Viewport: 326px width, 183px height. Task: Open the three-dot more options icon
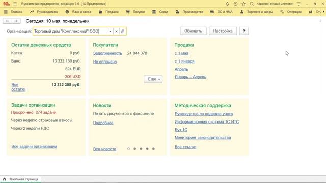tap(320, 21)
